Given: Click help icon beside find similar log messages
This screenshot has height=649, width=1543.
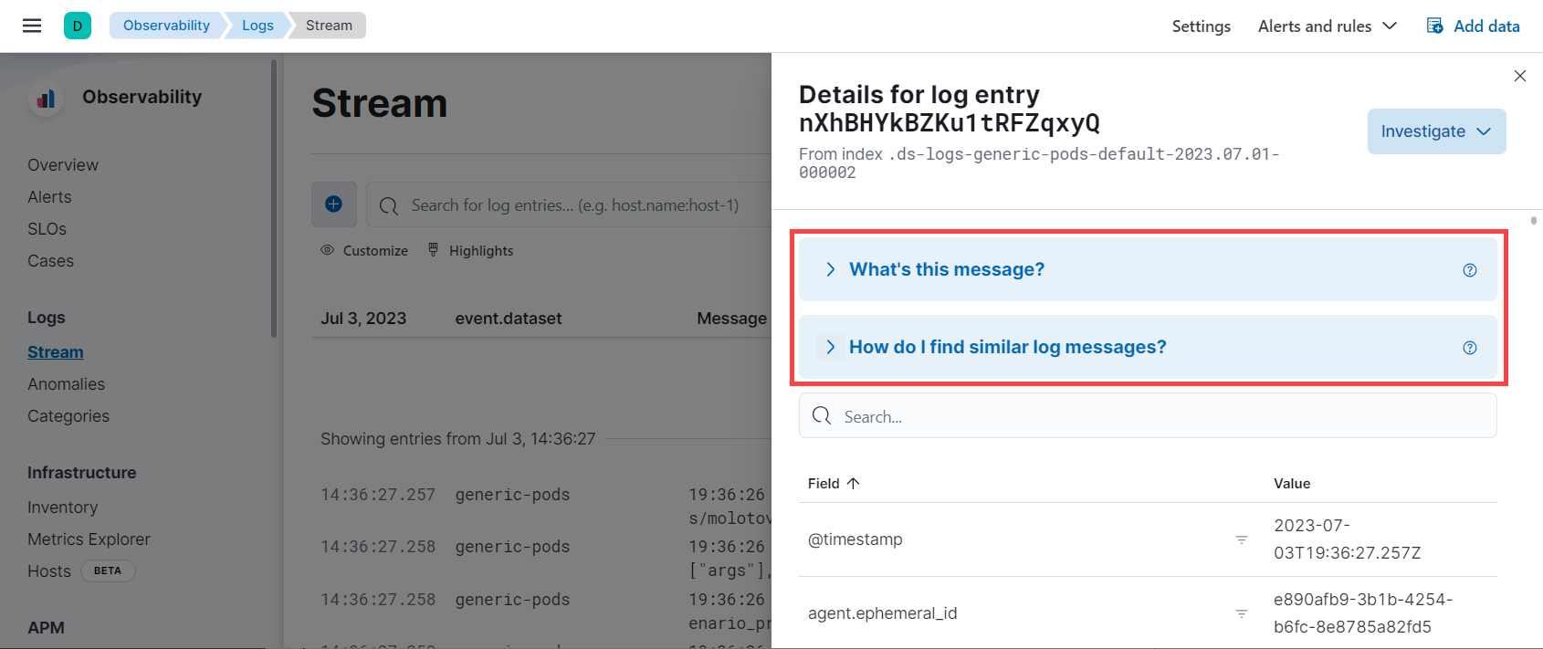Looking at the screenshot, I should point(1470,348).
